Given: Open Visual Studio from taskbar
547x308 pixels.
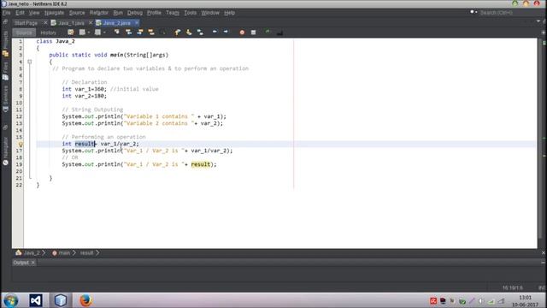Looking at the screenshot, I should 36,300.
